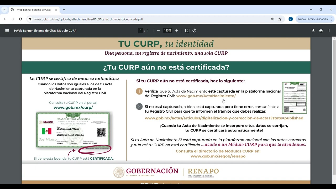Screen dimensions: 336x189
Task: Close the PWeb Banner Sistema de Citas tab
Action: click(56, 10)
